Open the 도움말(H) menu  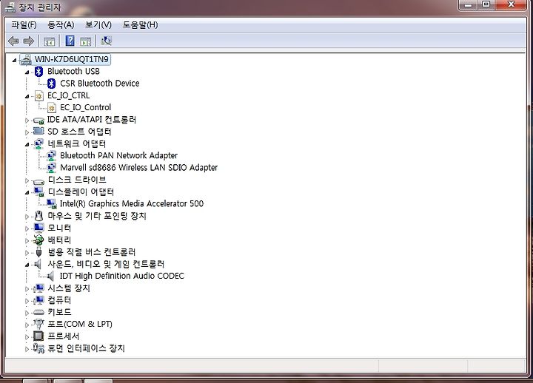140,25
